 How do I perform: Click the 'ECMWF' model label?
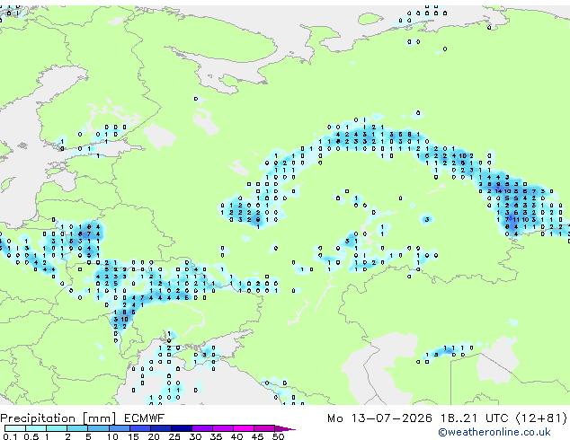point(145,418)
